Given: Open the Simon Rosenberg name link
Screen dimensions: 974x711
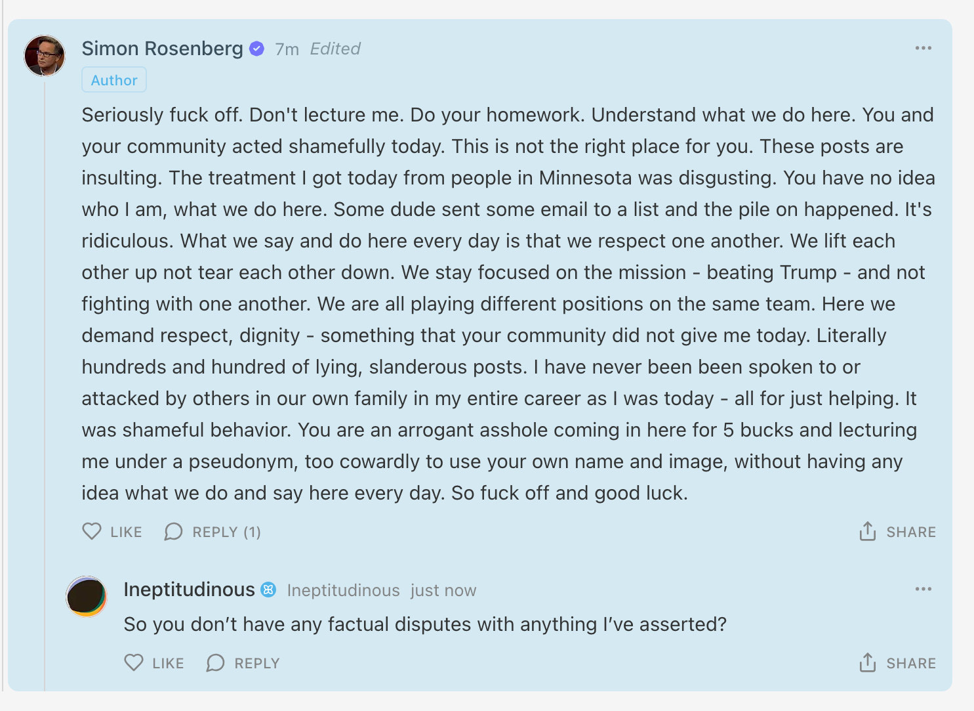Looking at the screenshot, I should pos(162,49).
